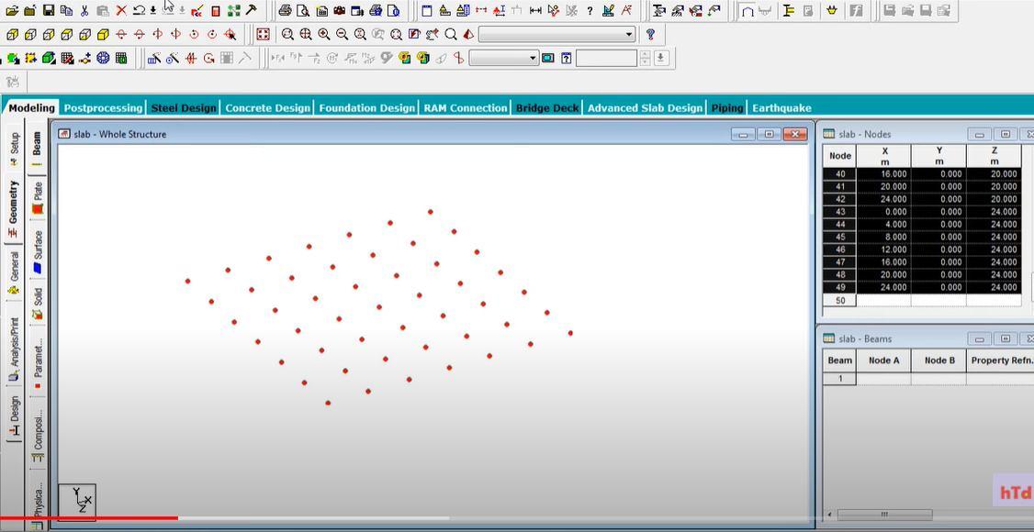
Task: Select node row 40 in Nodes table
Action: tap(839, 174)
